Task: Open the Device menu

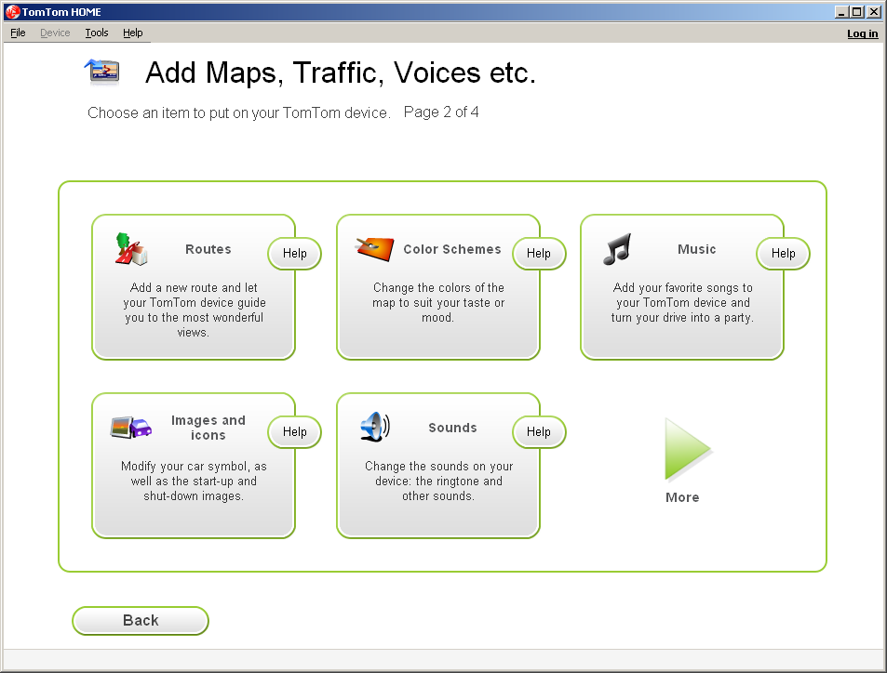Action: coord(55,33)
